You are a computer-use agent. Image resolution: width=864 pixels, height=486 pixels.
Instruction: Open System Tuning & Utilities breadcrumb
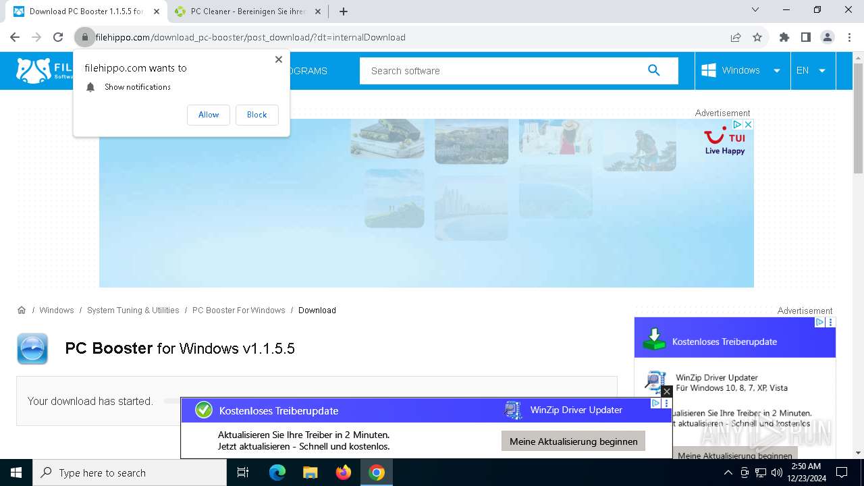(x=133, y=310)
